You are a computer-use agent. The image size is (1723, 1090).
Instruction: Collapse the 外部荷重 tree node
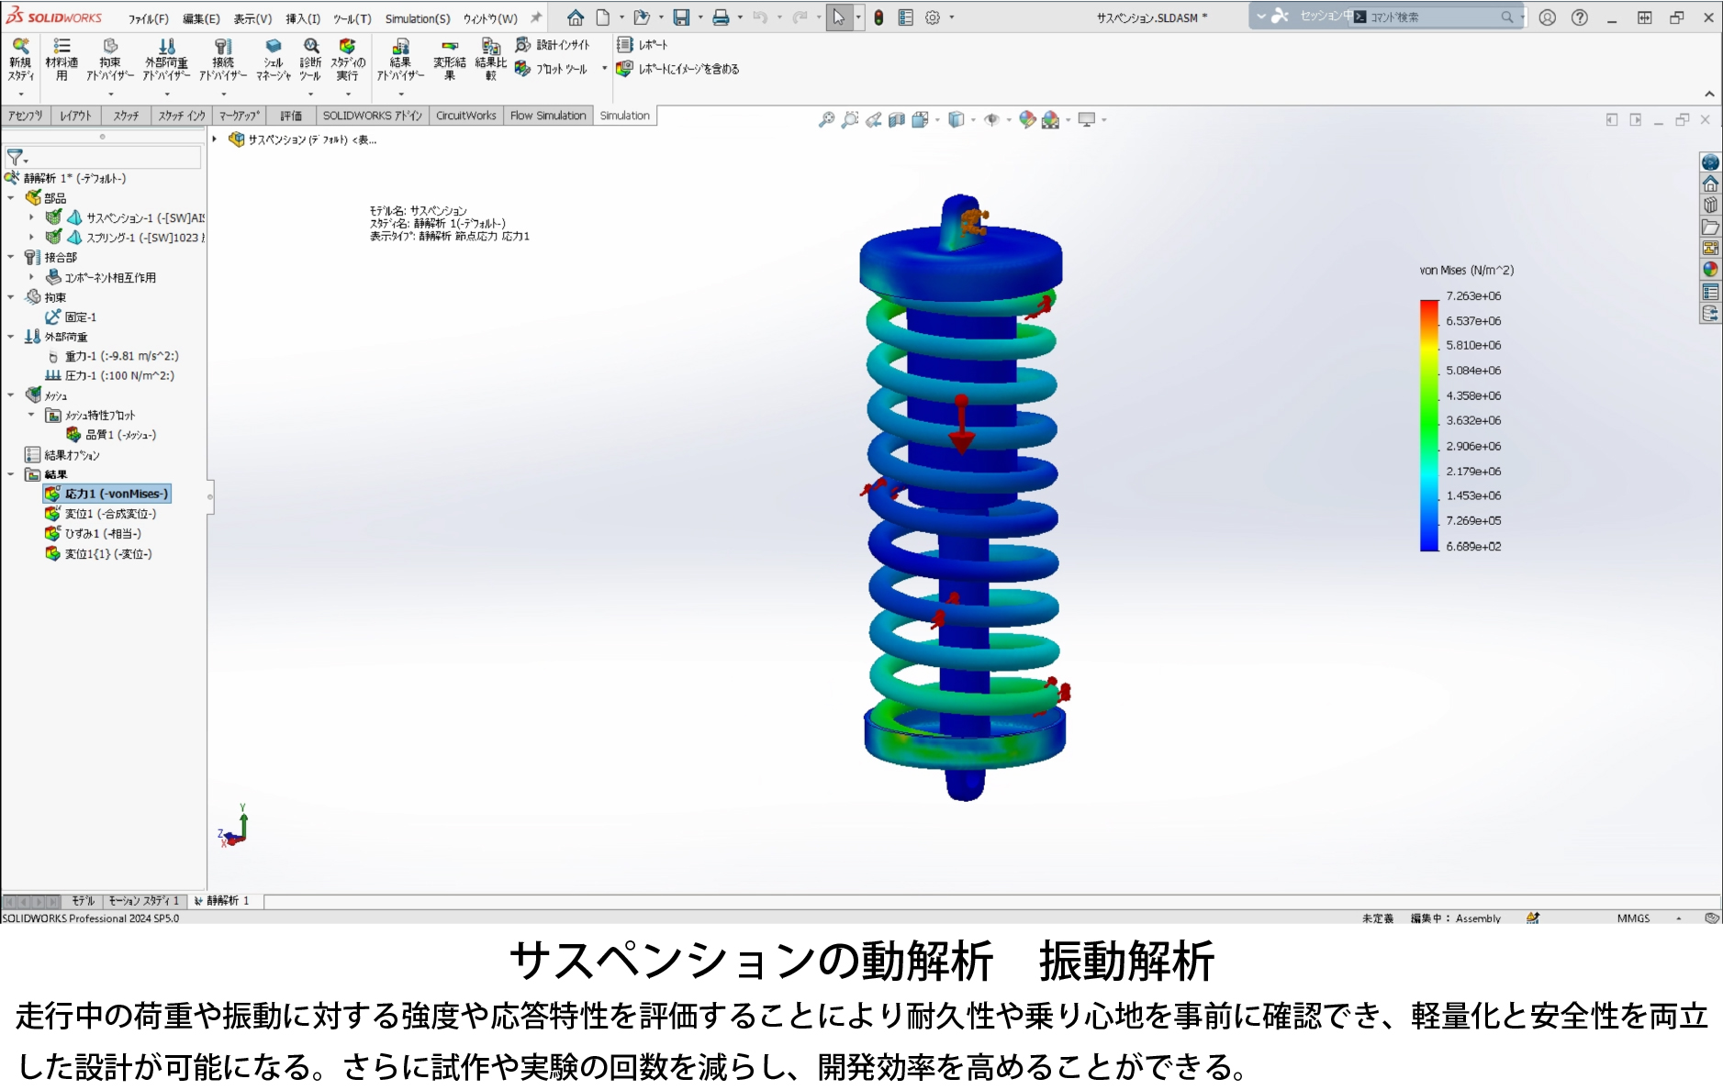pos(11,337)
